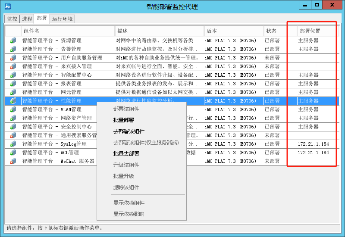Click 未部署 status in WeChat 服务器 row

pos(272,161)
